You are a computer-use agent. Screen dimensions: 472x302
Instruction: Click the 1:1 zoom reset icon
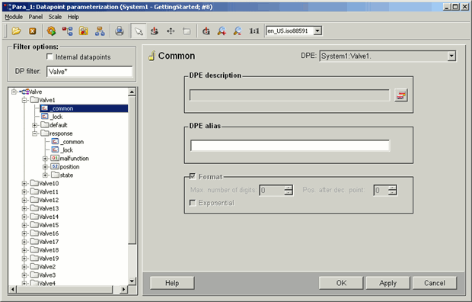coord(254,31)
